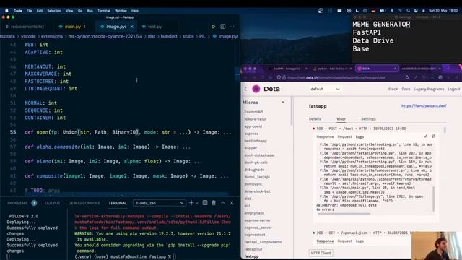
Task: Open the Logs tab of the GET /openapi.json entry
Action: coord(359,240)
